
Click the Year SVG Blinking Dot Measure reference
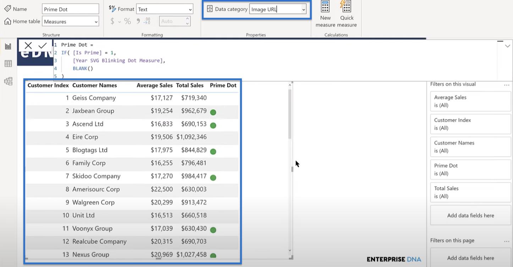click(x=118, y=61)
